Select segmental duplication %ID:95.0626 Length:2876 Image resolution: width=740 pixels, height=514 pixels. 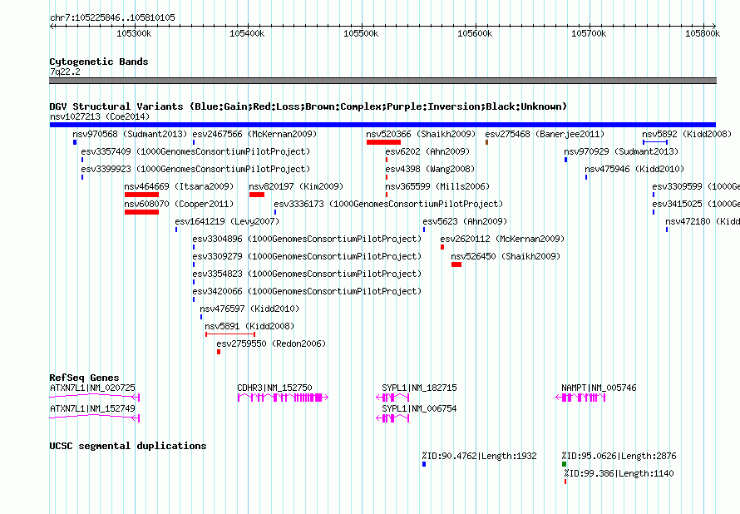click(619, 456)
